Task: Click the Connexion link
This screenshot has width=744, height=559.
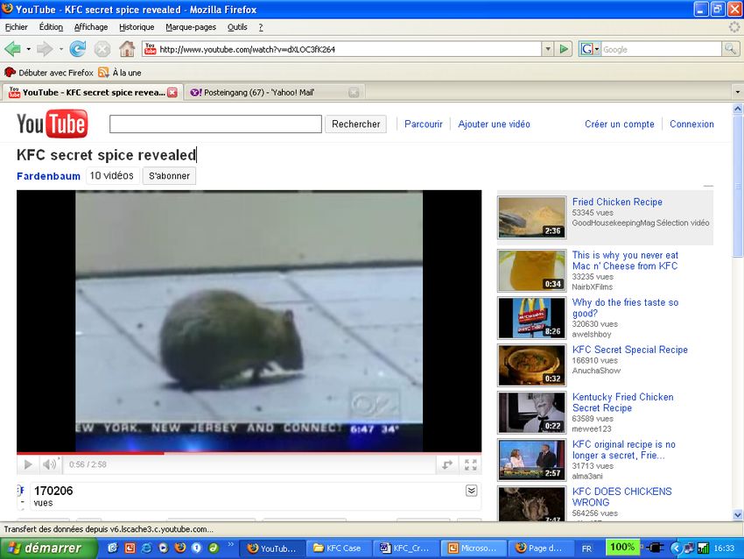Action: click(x=691, y=124)
